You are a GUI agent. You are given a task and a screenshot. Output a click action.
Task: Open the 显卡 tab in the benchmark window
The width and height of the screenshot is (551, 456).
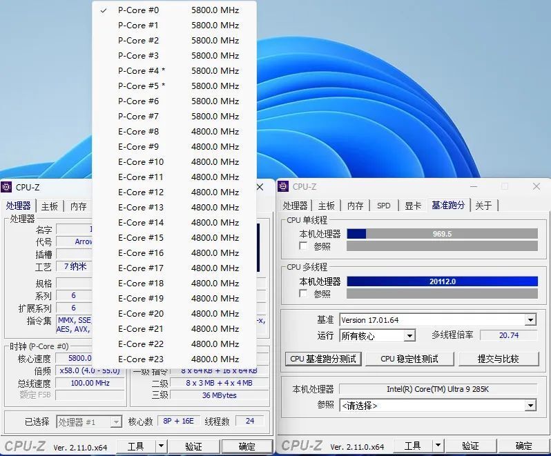click(x=412, y=206)
